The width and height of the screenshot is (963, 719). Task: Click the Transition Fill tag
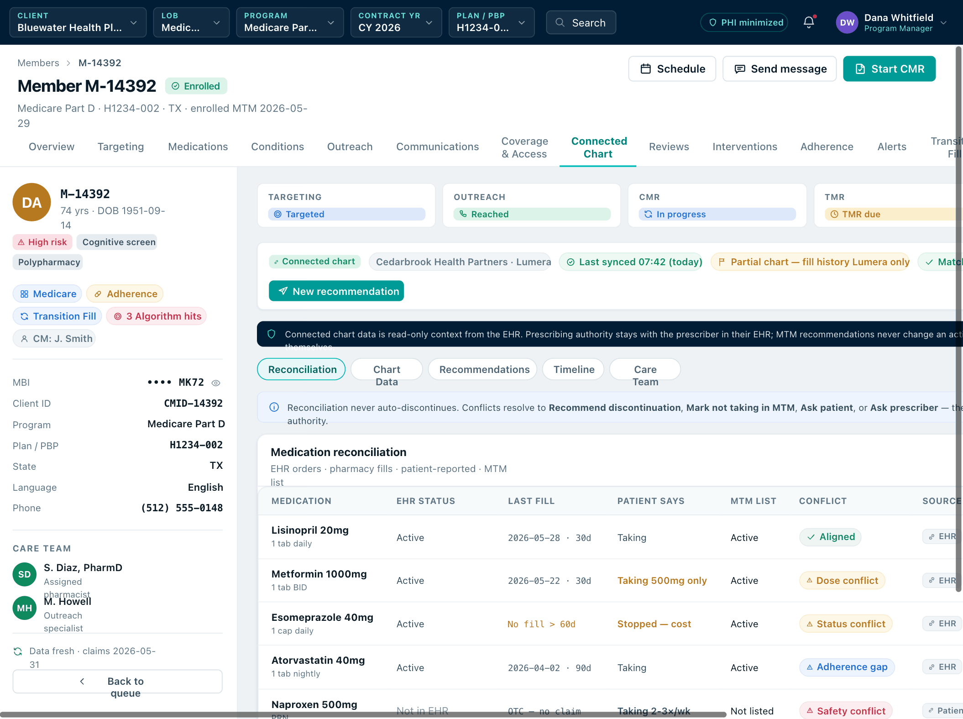(57, 316)
